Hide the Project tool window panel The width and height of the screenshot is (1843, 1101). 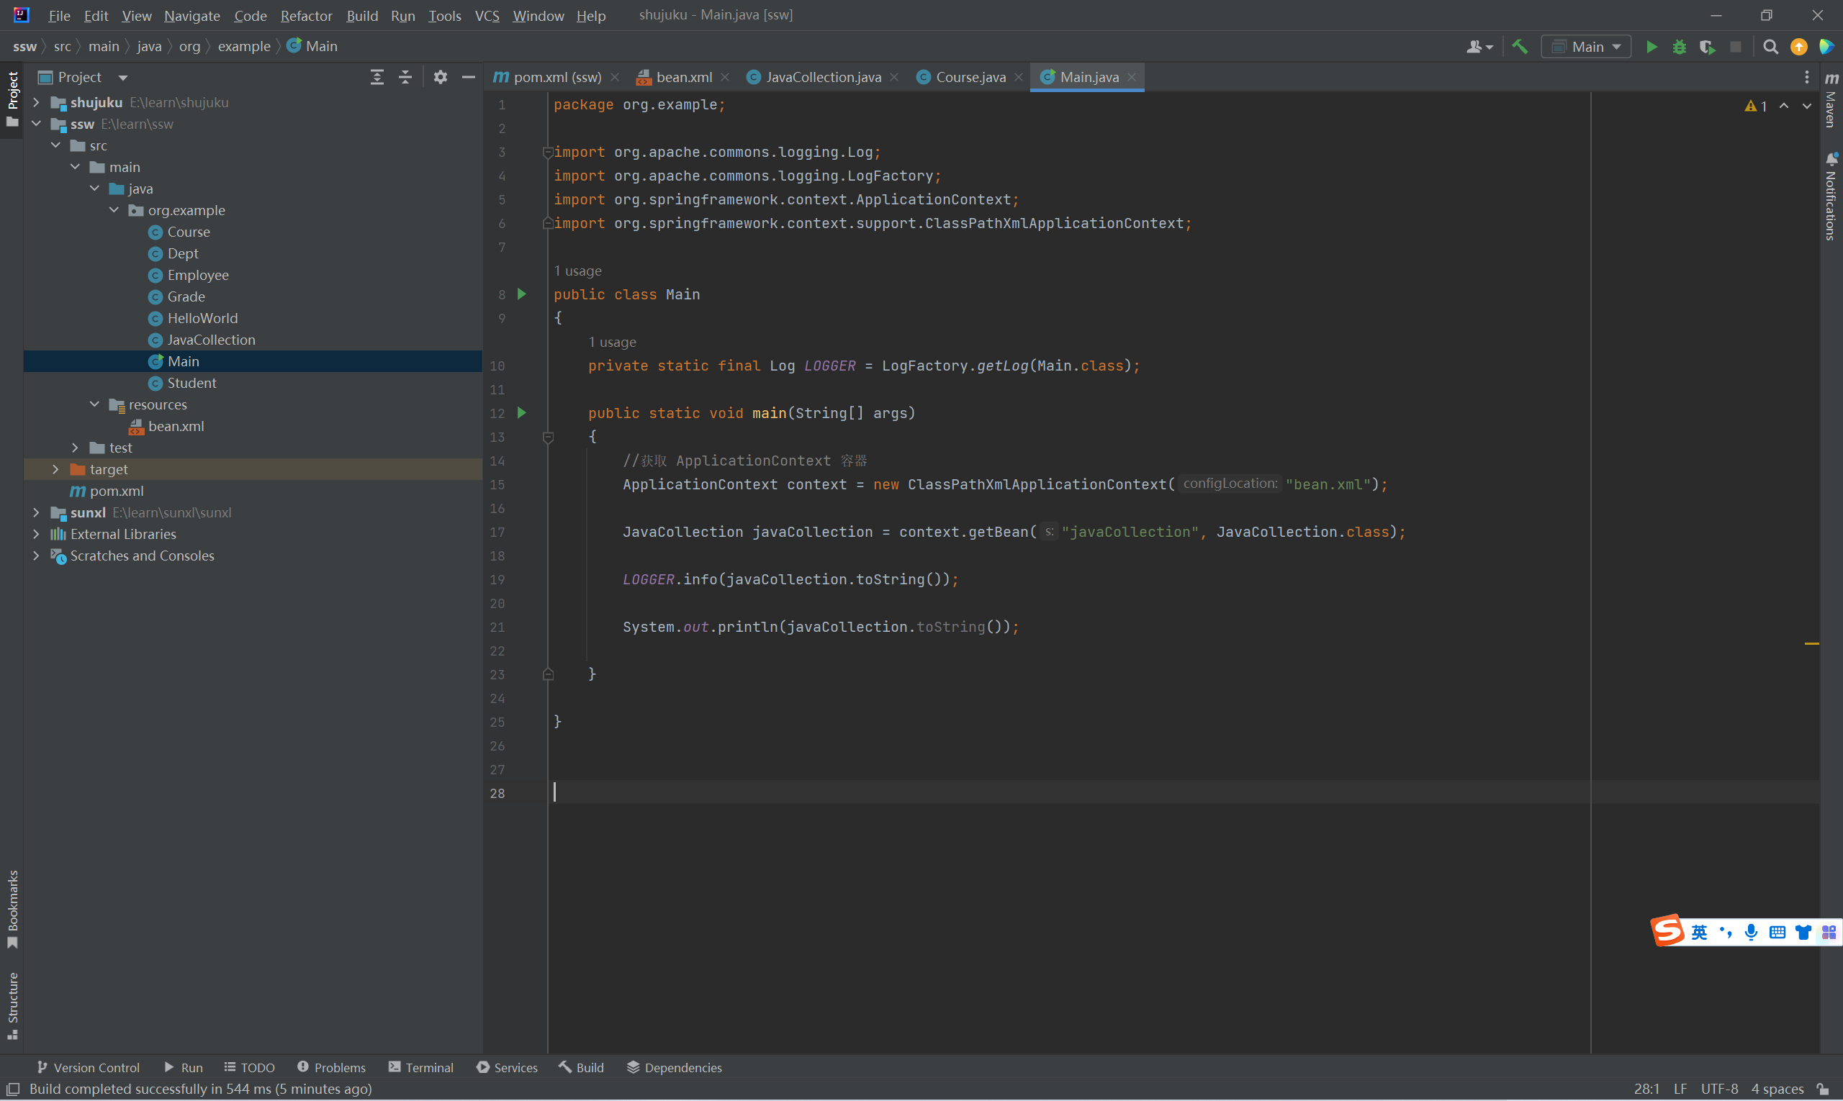(x=469, y=77)
